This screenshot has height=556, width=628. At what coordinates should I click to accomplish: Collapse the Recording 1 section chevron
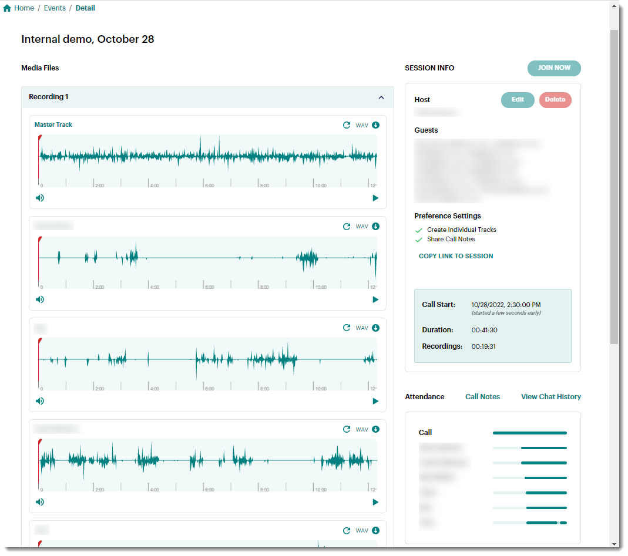381,97
